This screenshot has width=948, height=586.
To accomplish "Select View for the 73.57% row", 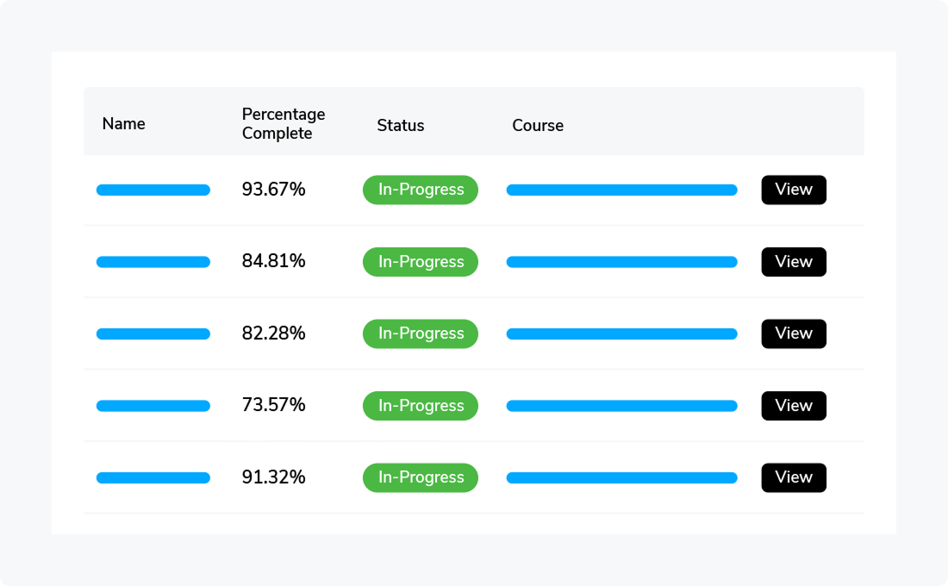I will (x=793, y=406).
